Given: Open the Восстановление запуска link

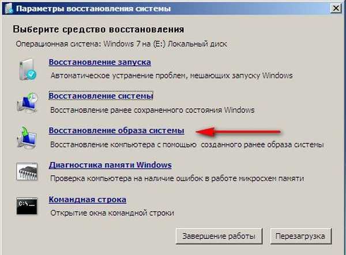Looking at the screenshot, I should [x=100, y=62].
